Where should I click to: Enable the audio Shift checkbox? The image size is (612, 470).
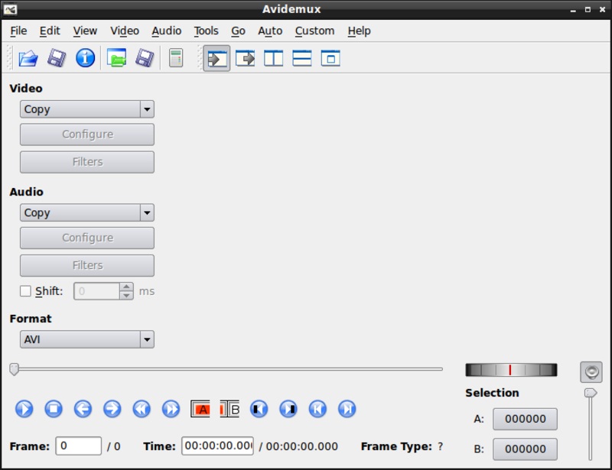(x=25, y=291)
